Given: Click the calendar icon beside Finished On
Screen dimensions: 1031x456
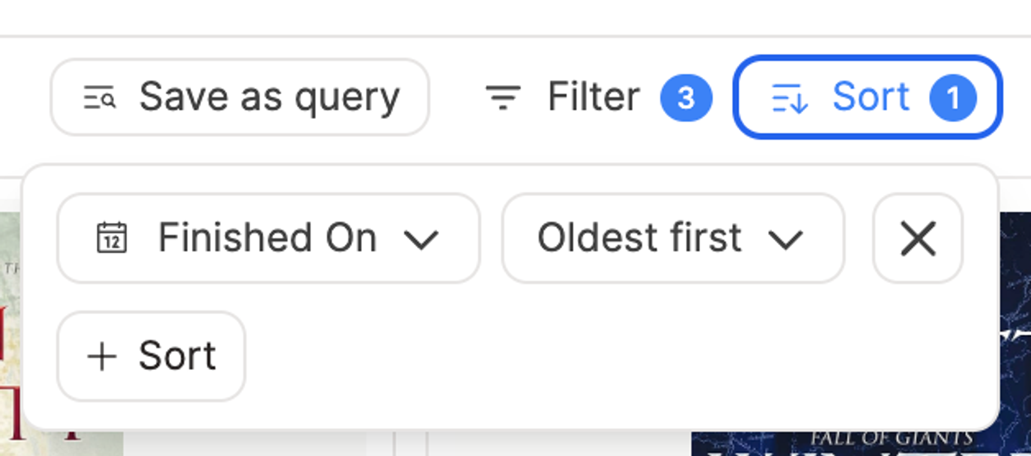Looking at the screenshot, I should coord(112,238).
